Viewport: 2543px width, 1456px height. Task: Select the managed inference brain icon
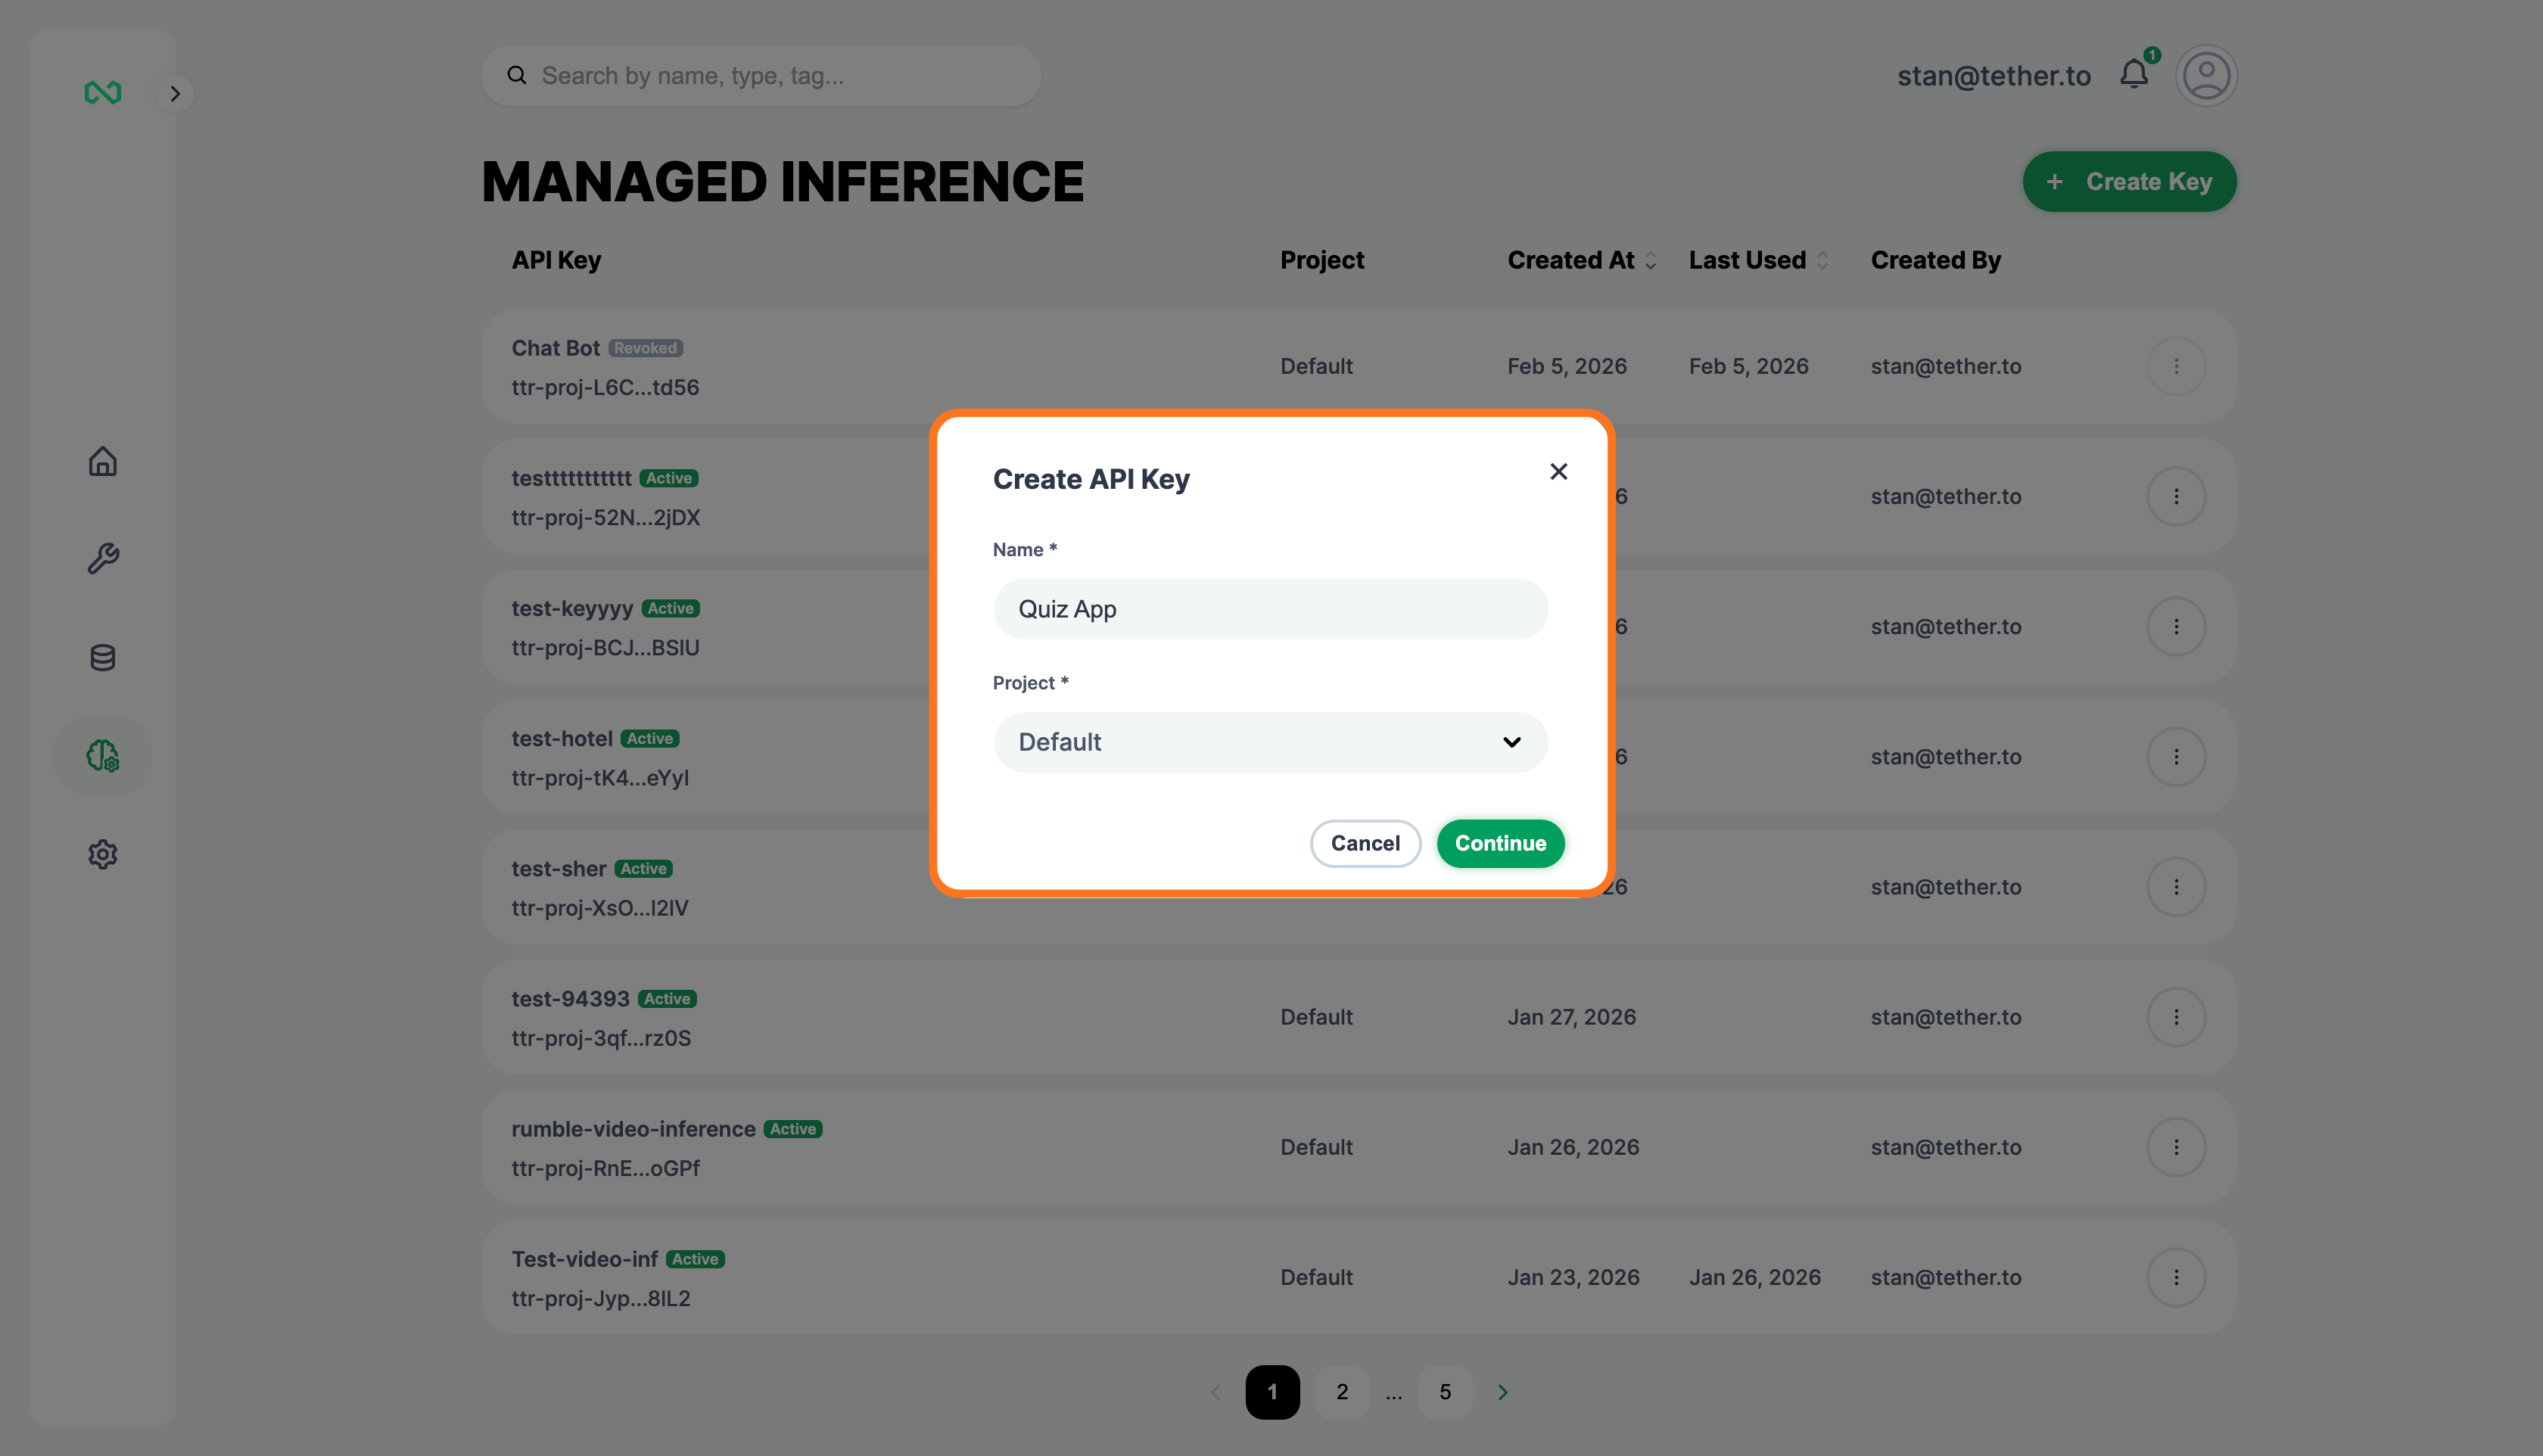tap(102, 756)
